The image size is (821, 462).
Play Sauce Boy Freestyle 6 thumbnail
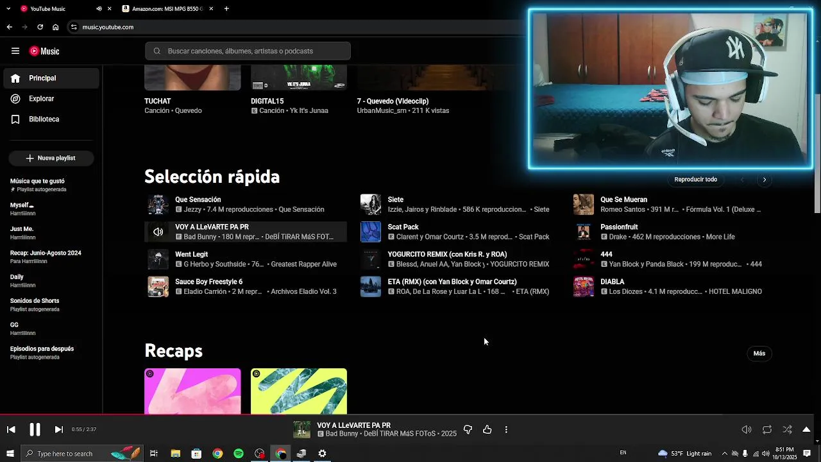tap(158, 287)
